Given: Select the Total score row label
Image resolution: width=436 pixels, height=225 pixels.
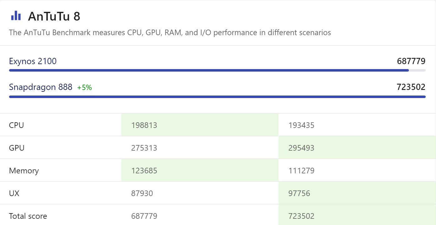Looking at the screenshot, I should coord(28,216).
